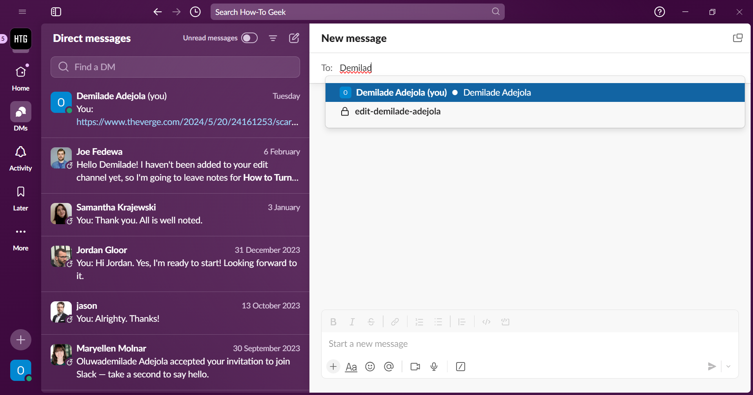Click the mention someone @ icon
Viewport: 753px width, 395px height.
[x=389, y=366]
